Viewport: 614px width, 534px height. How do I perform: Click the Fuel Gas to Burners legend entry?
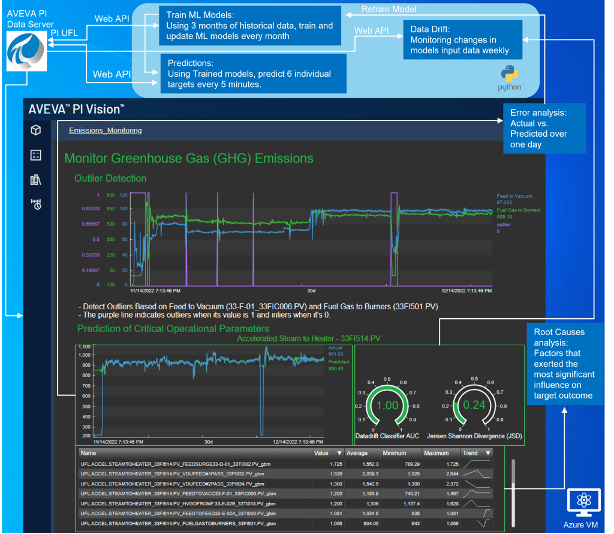coord(518,210)
